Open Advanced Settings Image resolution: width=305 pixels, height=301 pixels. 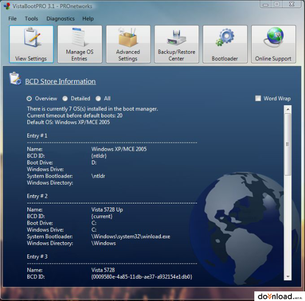click(128, 44)
